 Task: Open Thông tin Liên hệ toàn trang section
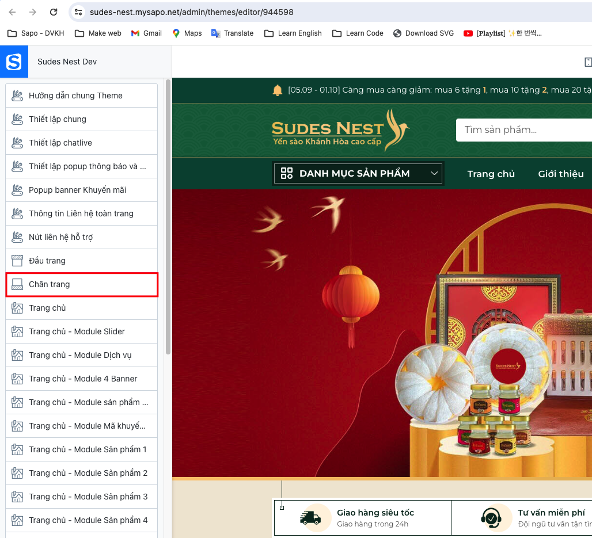tap(82, 213)
